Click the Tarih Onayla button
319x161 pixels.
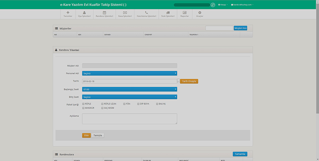(189, 81)
